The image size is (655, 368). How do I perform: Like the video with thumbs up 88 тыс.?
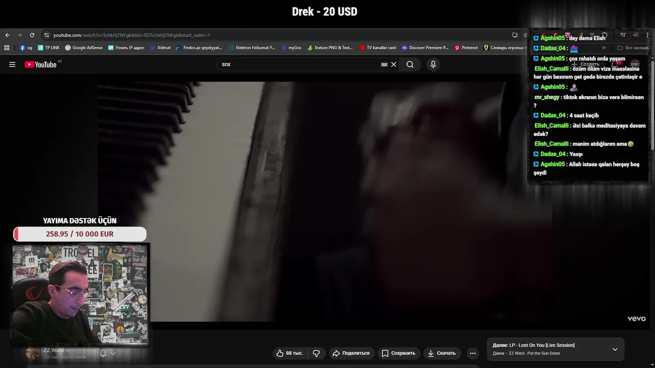pyautogui.click(x=289, y=353)
